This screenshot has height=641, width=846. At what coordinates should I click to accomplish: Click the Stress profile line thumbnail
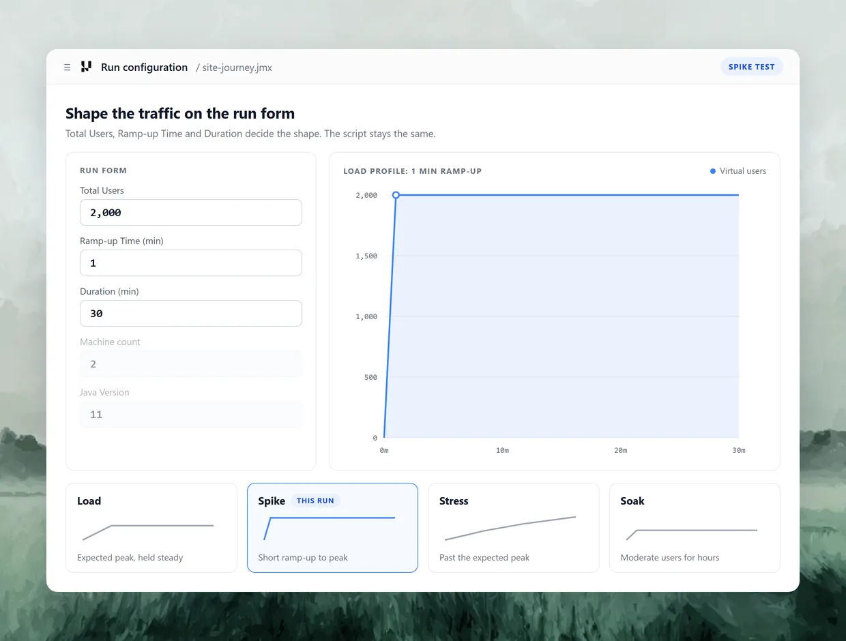click(x=510, y=528)
